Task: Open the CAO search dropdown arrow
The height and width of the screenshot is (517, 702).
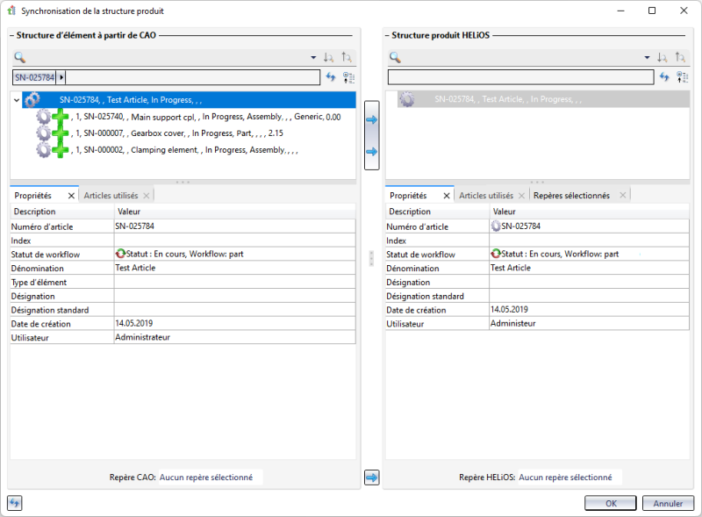Action: pyautogui.click(x=313, y=57)
